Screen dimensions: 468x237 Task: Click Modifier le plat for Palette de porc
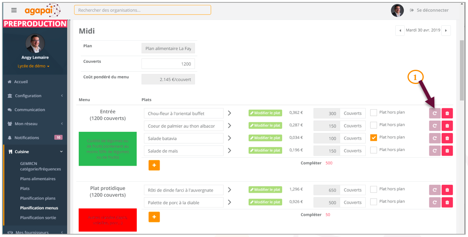coord(265,202)
